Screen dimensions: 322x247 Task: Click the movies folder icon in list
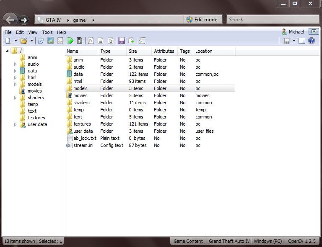pyautogui.click(x=70, y=95)
